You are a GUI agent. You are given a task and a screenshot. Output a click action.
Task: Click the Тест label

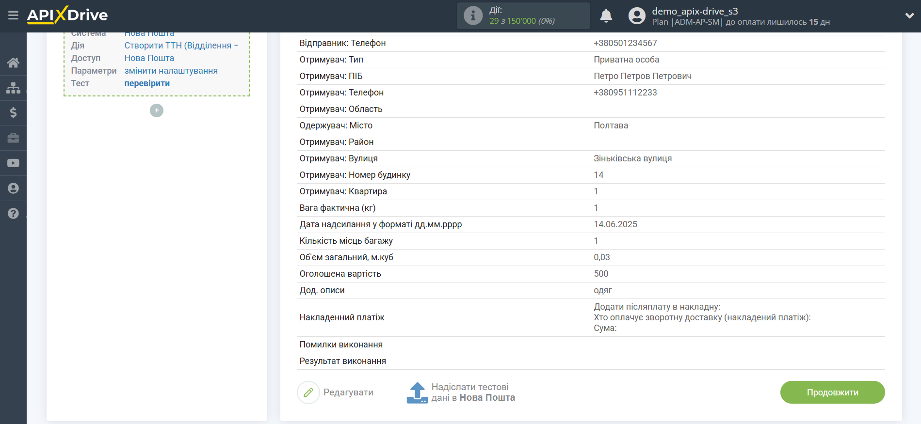80,83
